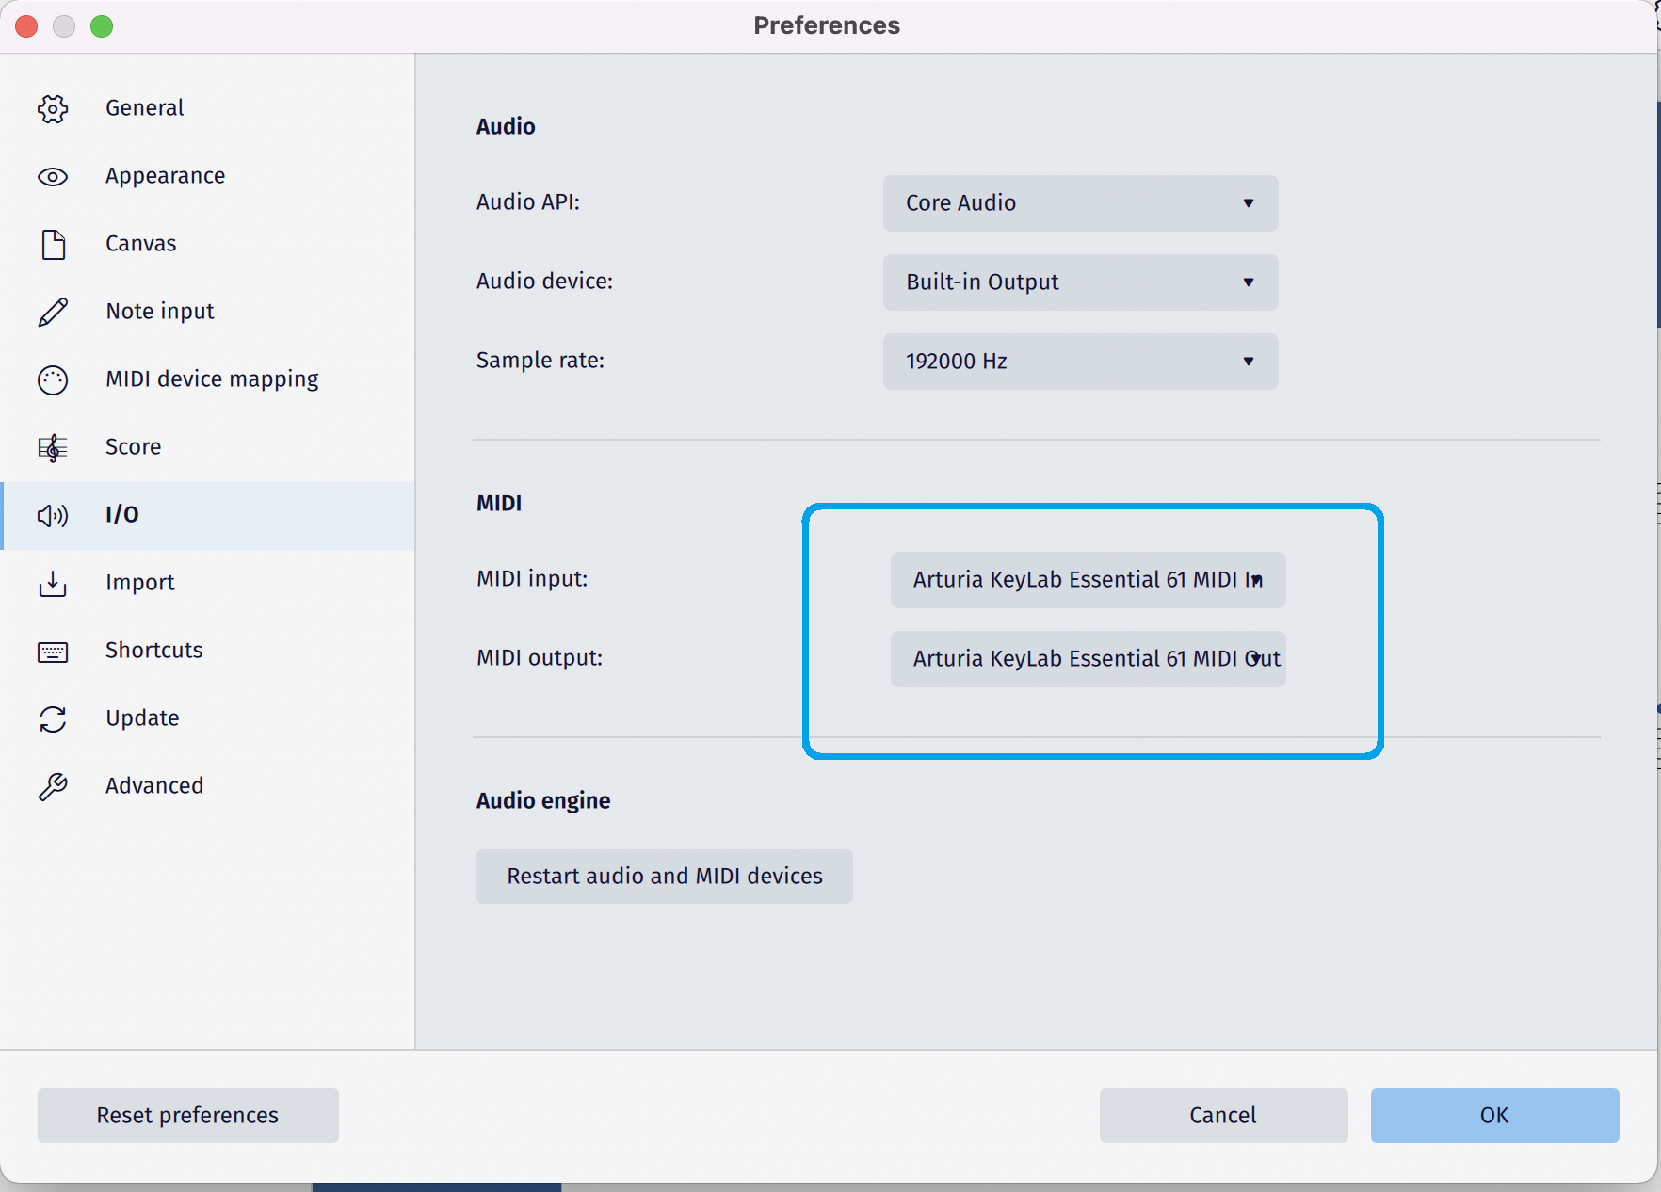Click the General settings gear icon
This screenshot has width=1661, height=1192.
pos(53,108)
